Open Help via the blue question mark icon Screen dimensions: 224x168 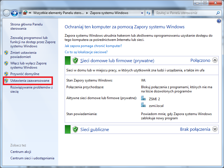pos(219,21)
